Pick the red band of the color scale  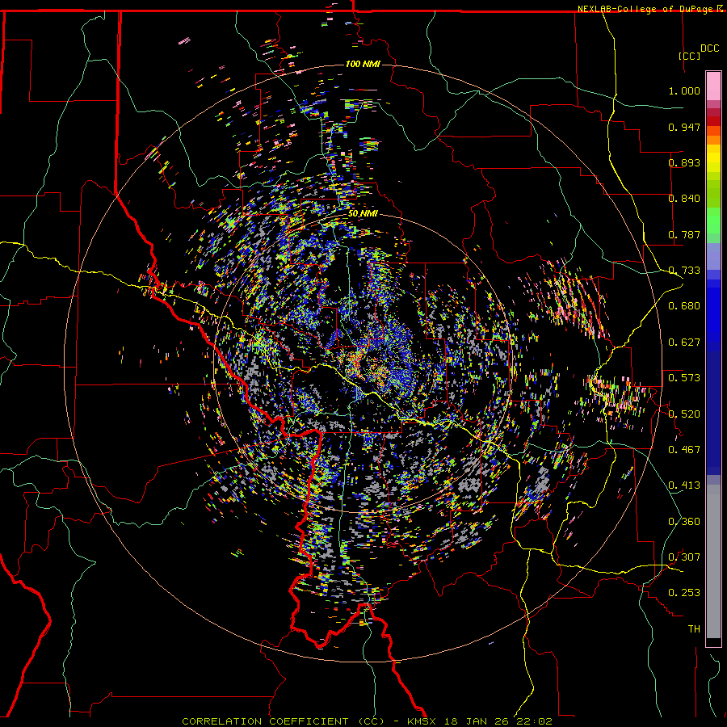(713, 121)
